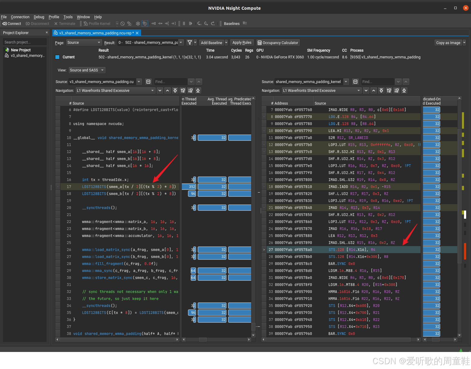Click the Occupancy Calculator button
The width and height of the screenshot is (471, 369).
pos(278,43)
